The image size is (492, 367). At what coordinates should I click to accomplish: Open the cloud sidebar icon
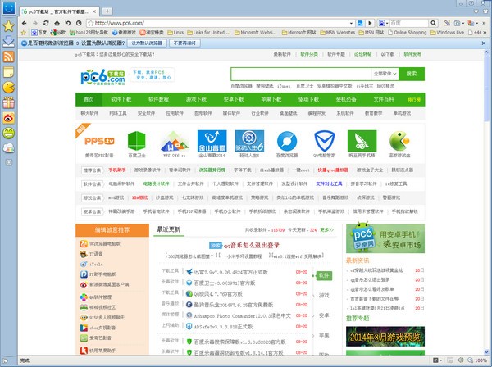8,147
